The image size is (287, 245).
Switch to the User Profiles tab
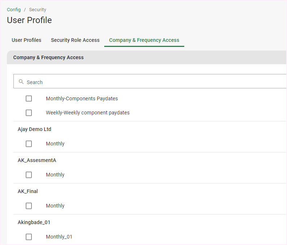tap(26, 40)
